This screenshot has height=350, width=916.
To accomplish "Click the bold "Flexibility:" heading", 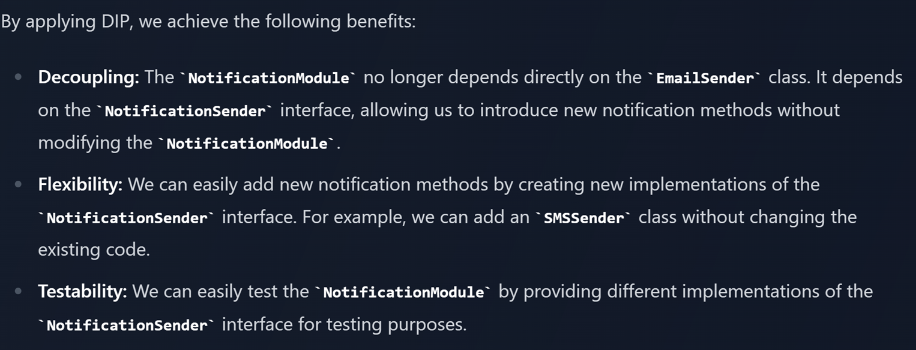I will pos(80,184).
